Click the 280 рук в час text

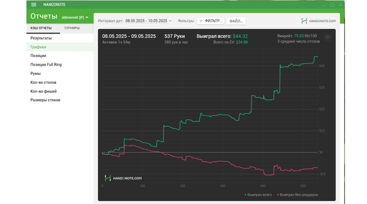click(176, 42)
